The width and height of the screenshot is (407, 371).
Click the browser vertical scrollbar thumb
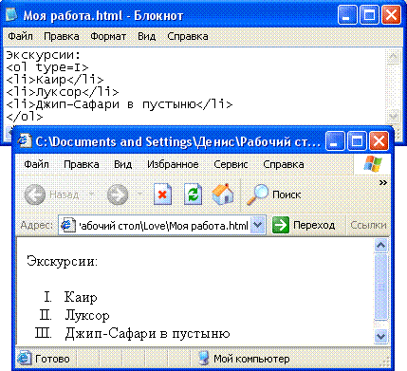pyautogui.click(x=380, y=287)
